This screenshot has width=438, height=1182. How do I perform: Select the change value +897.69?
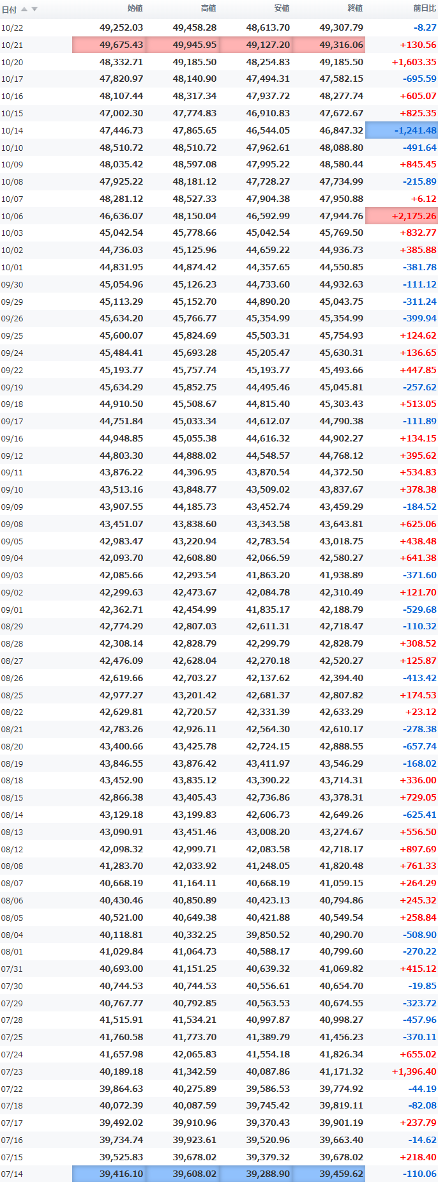pos(418,849)
